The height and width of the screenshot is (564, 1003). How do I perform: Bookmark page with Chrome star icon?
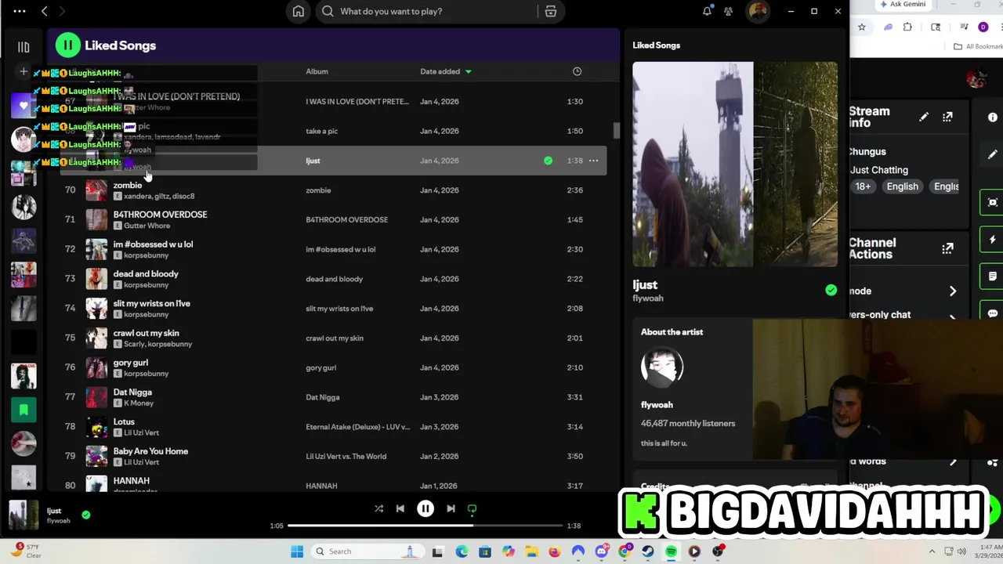click(x=861, y=27)
